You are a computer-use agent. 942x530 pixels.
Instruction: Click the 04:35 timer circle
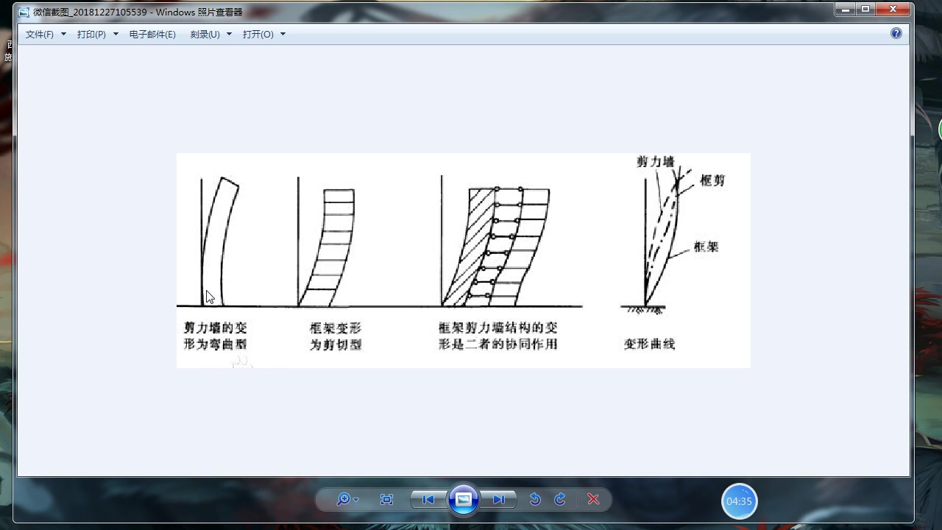739,501
